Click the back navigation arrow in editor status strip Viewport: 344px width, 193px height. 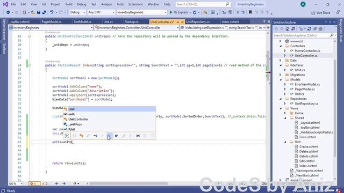pyautogui.click(x=56, y=183)
